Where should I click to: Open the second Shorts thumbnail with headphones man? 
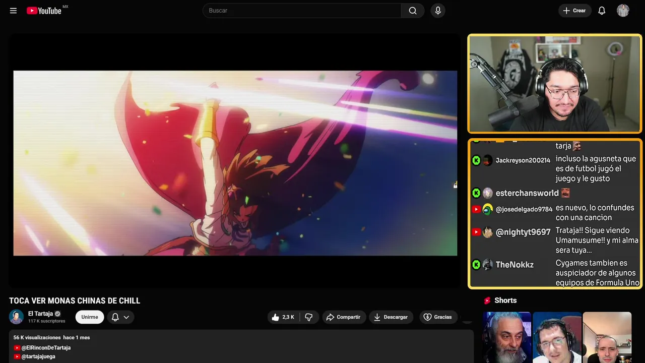click(557, 337)
